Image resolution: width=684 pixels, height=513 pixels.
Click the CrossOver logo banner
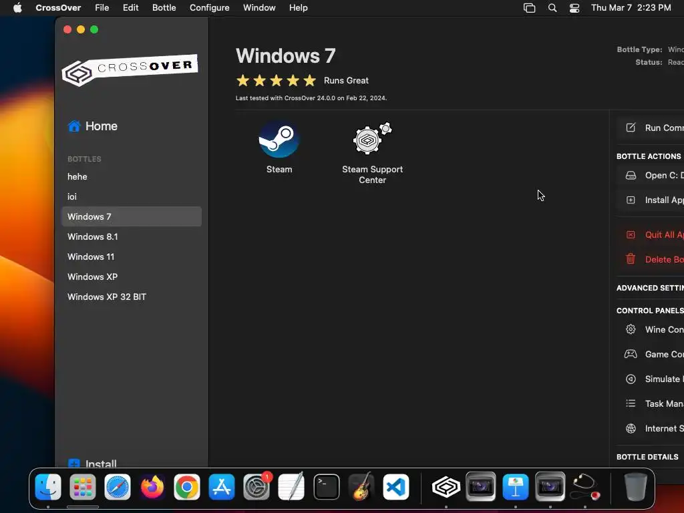coord(130,69)
